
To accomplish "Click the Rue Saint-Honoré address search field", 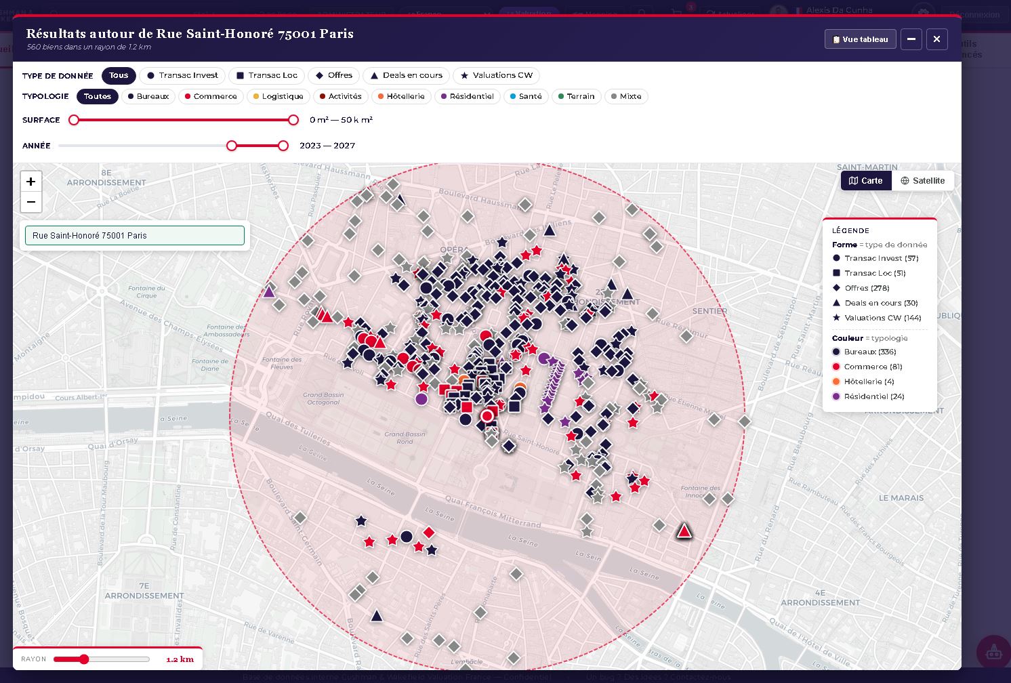I will [x=135, y=235].
